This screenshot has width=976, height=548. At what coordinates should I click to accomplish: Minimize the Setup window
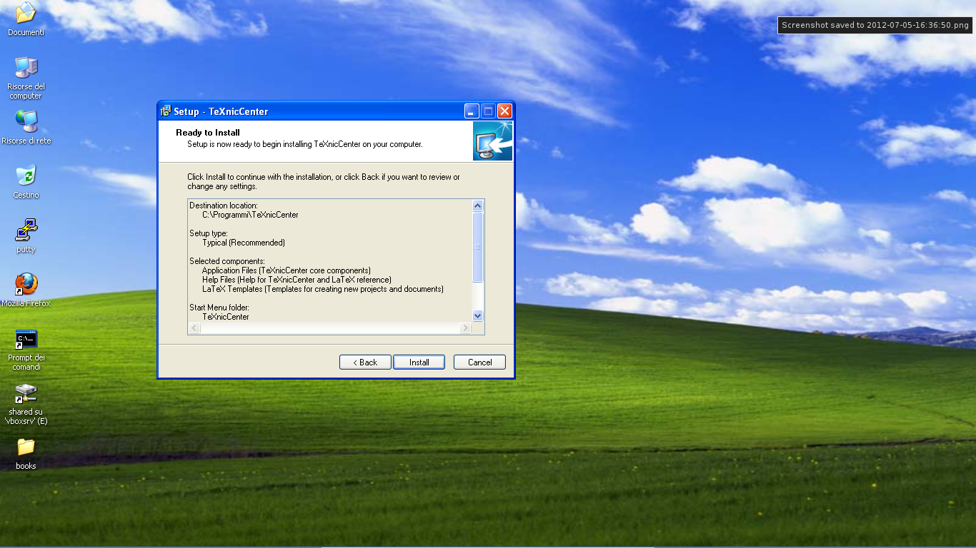[472, 111]
